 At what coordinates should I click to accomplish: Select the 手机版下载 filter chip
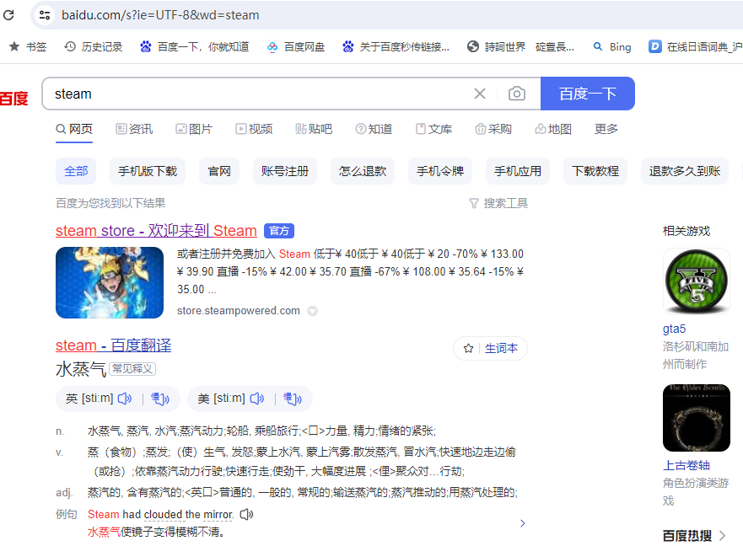148,171
